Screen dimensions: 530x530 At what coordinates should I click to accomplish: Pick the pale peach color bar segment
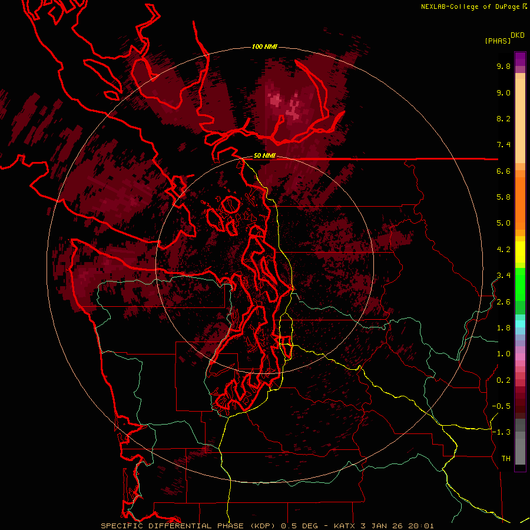(520, 121)
